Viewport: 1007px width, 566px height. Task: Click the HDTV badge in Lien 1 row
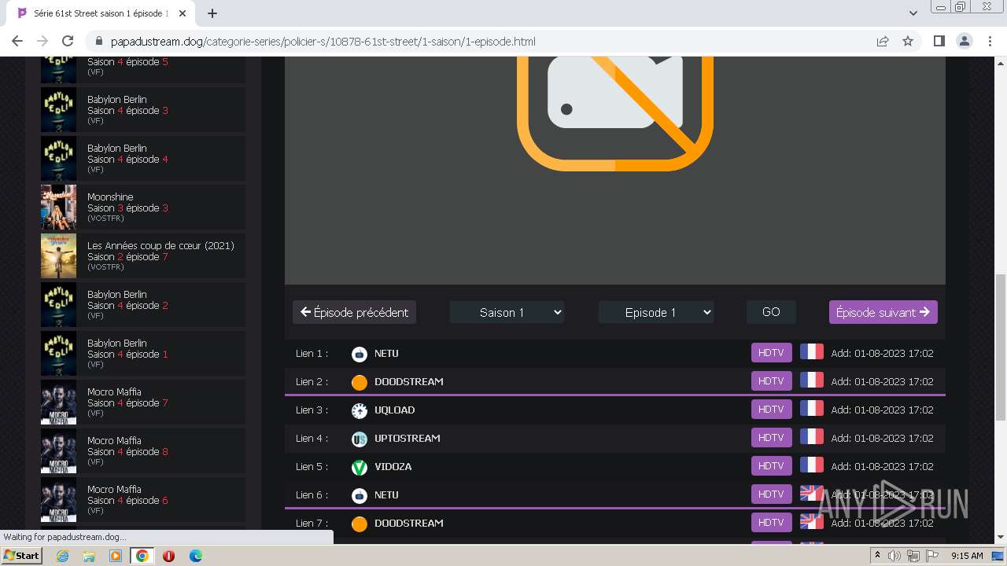click(x=771, y=353)
